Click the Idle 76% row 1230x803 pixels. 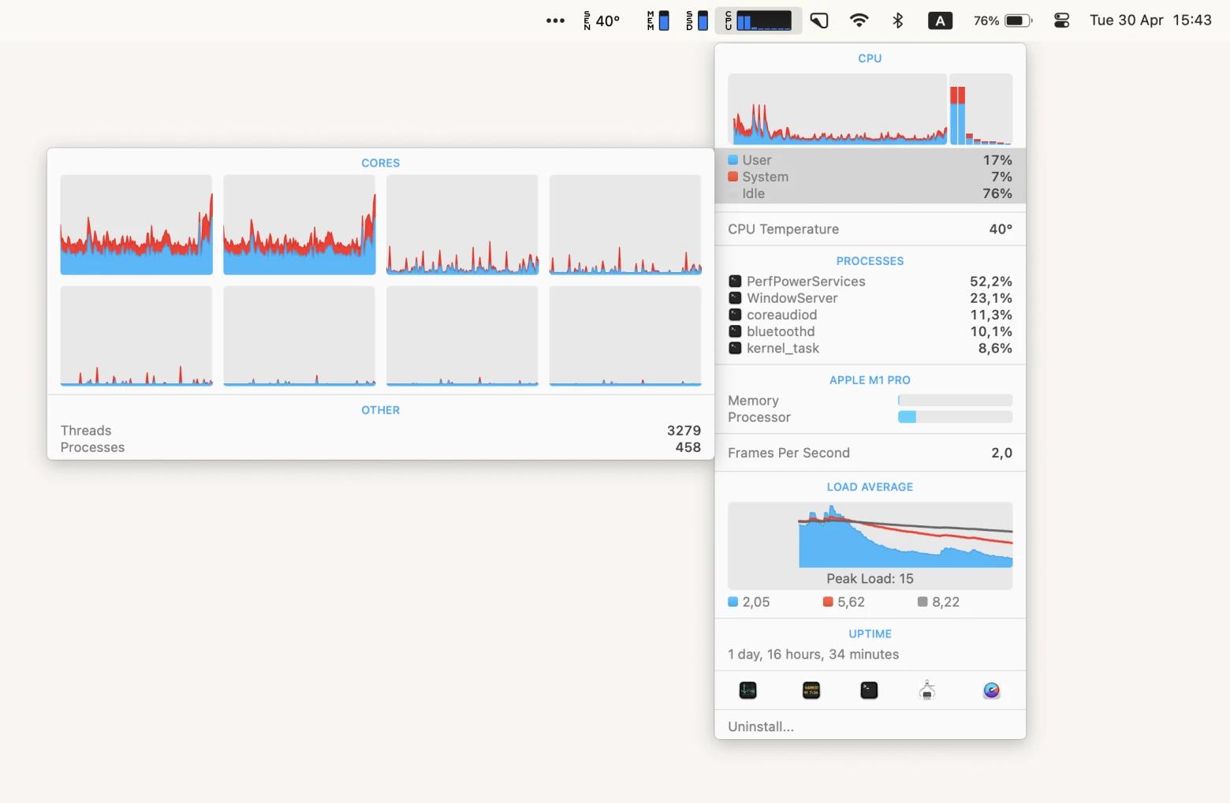(870, 193)
